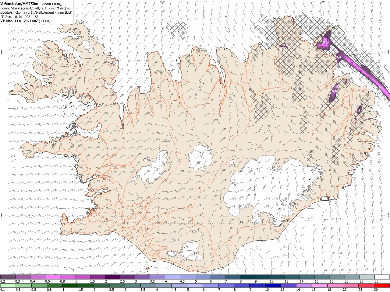Click light grey swatch labeled 25, upper scale

(x=367, y=277)
